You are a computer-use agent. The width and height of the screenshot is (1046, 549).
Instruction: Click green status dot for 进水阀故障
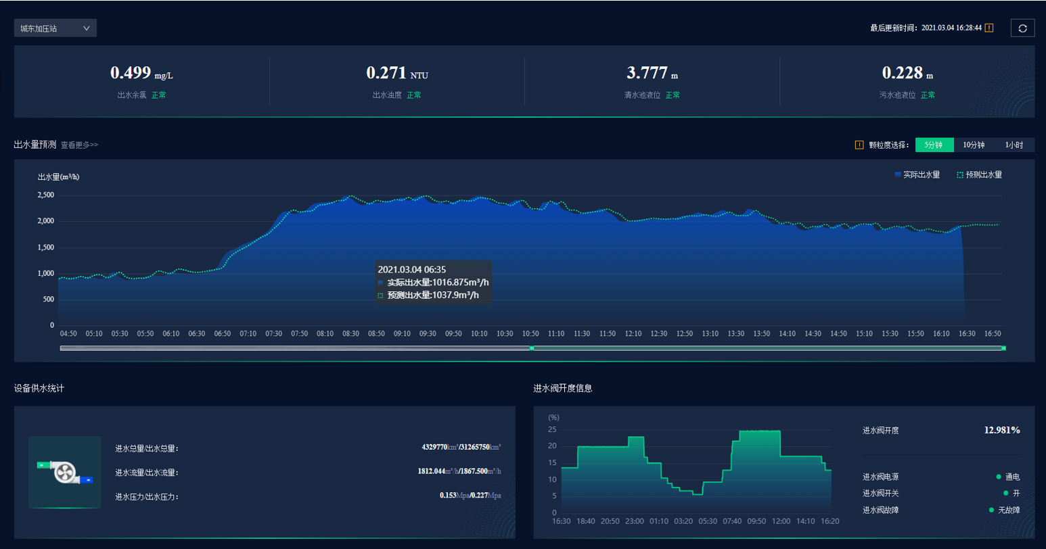(991, 510)
